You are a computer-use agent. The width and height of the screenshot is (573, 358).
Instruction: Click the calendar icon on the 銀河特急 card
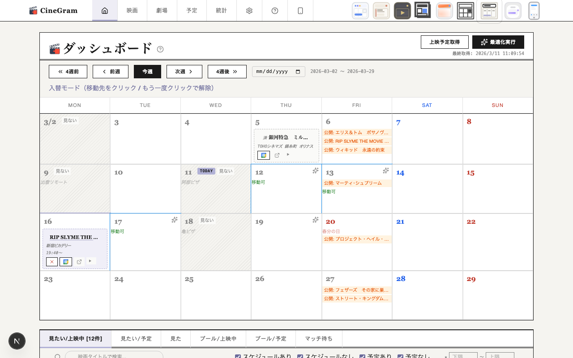(264, 155)
